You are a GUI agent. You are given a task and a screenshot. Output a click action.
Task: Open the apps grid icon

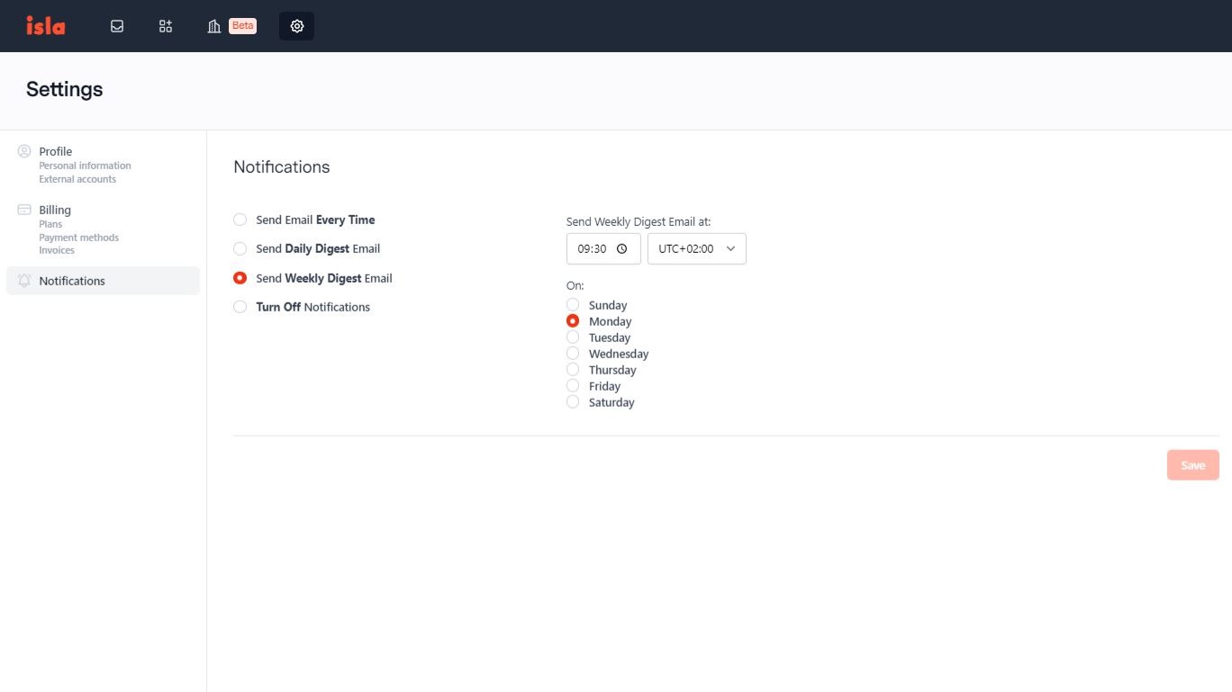(x=166, y=26)
